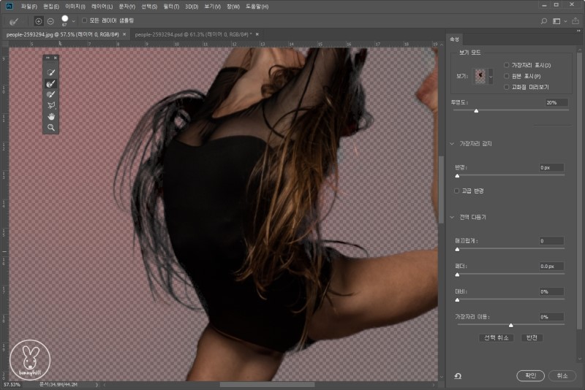Open the 보기 view mode thumbnail dropdown
The width and height of the screenshot is (585, 390).
(491, 76)
